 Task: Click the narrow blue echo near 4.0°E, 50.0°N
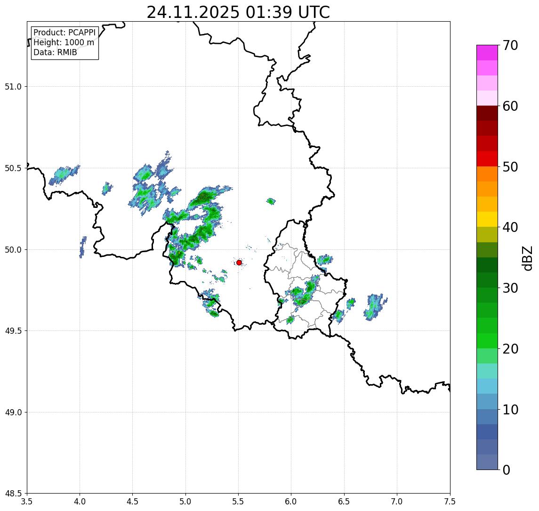(82, 247)
